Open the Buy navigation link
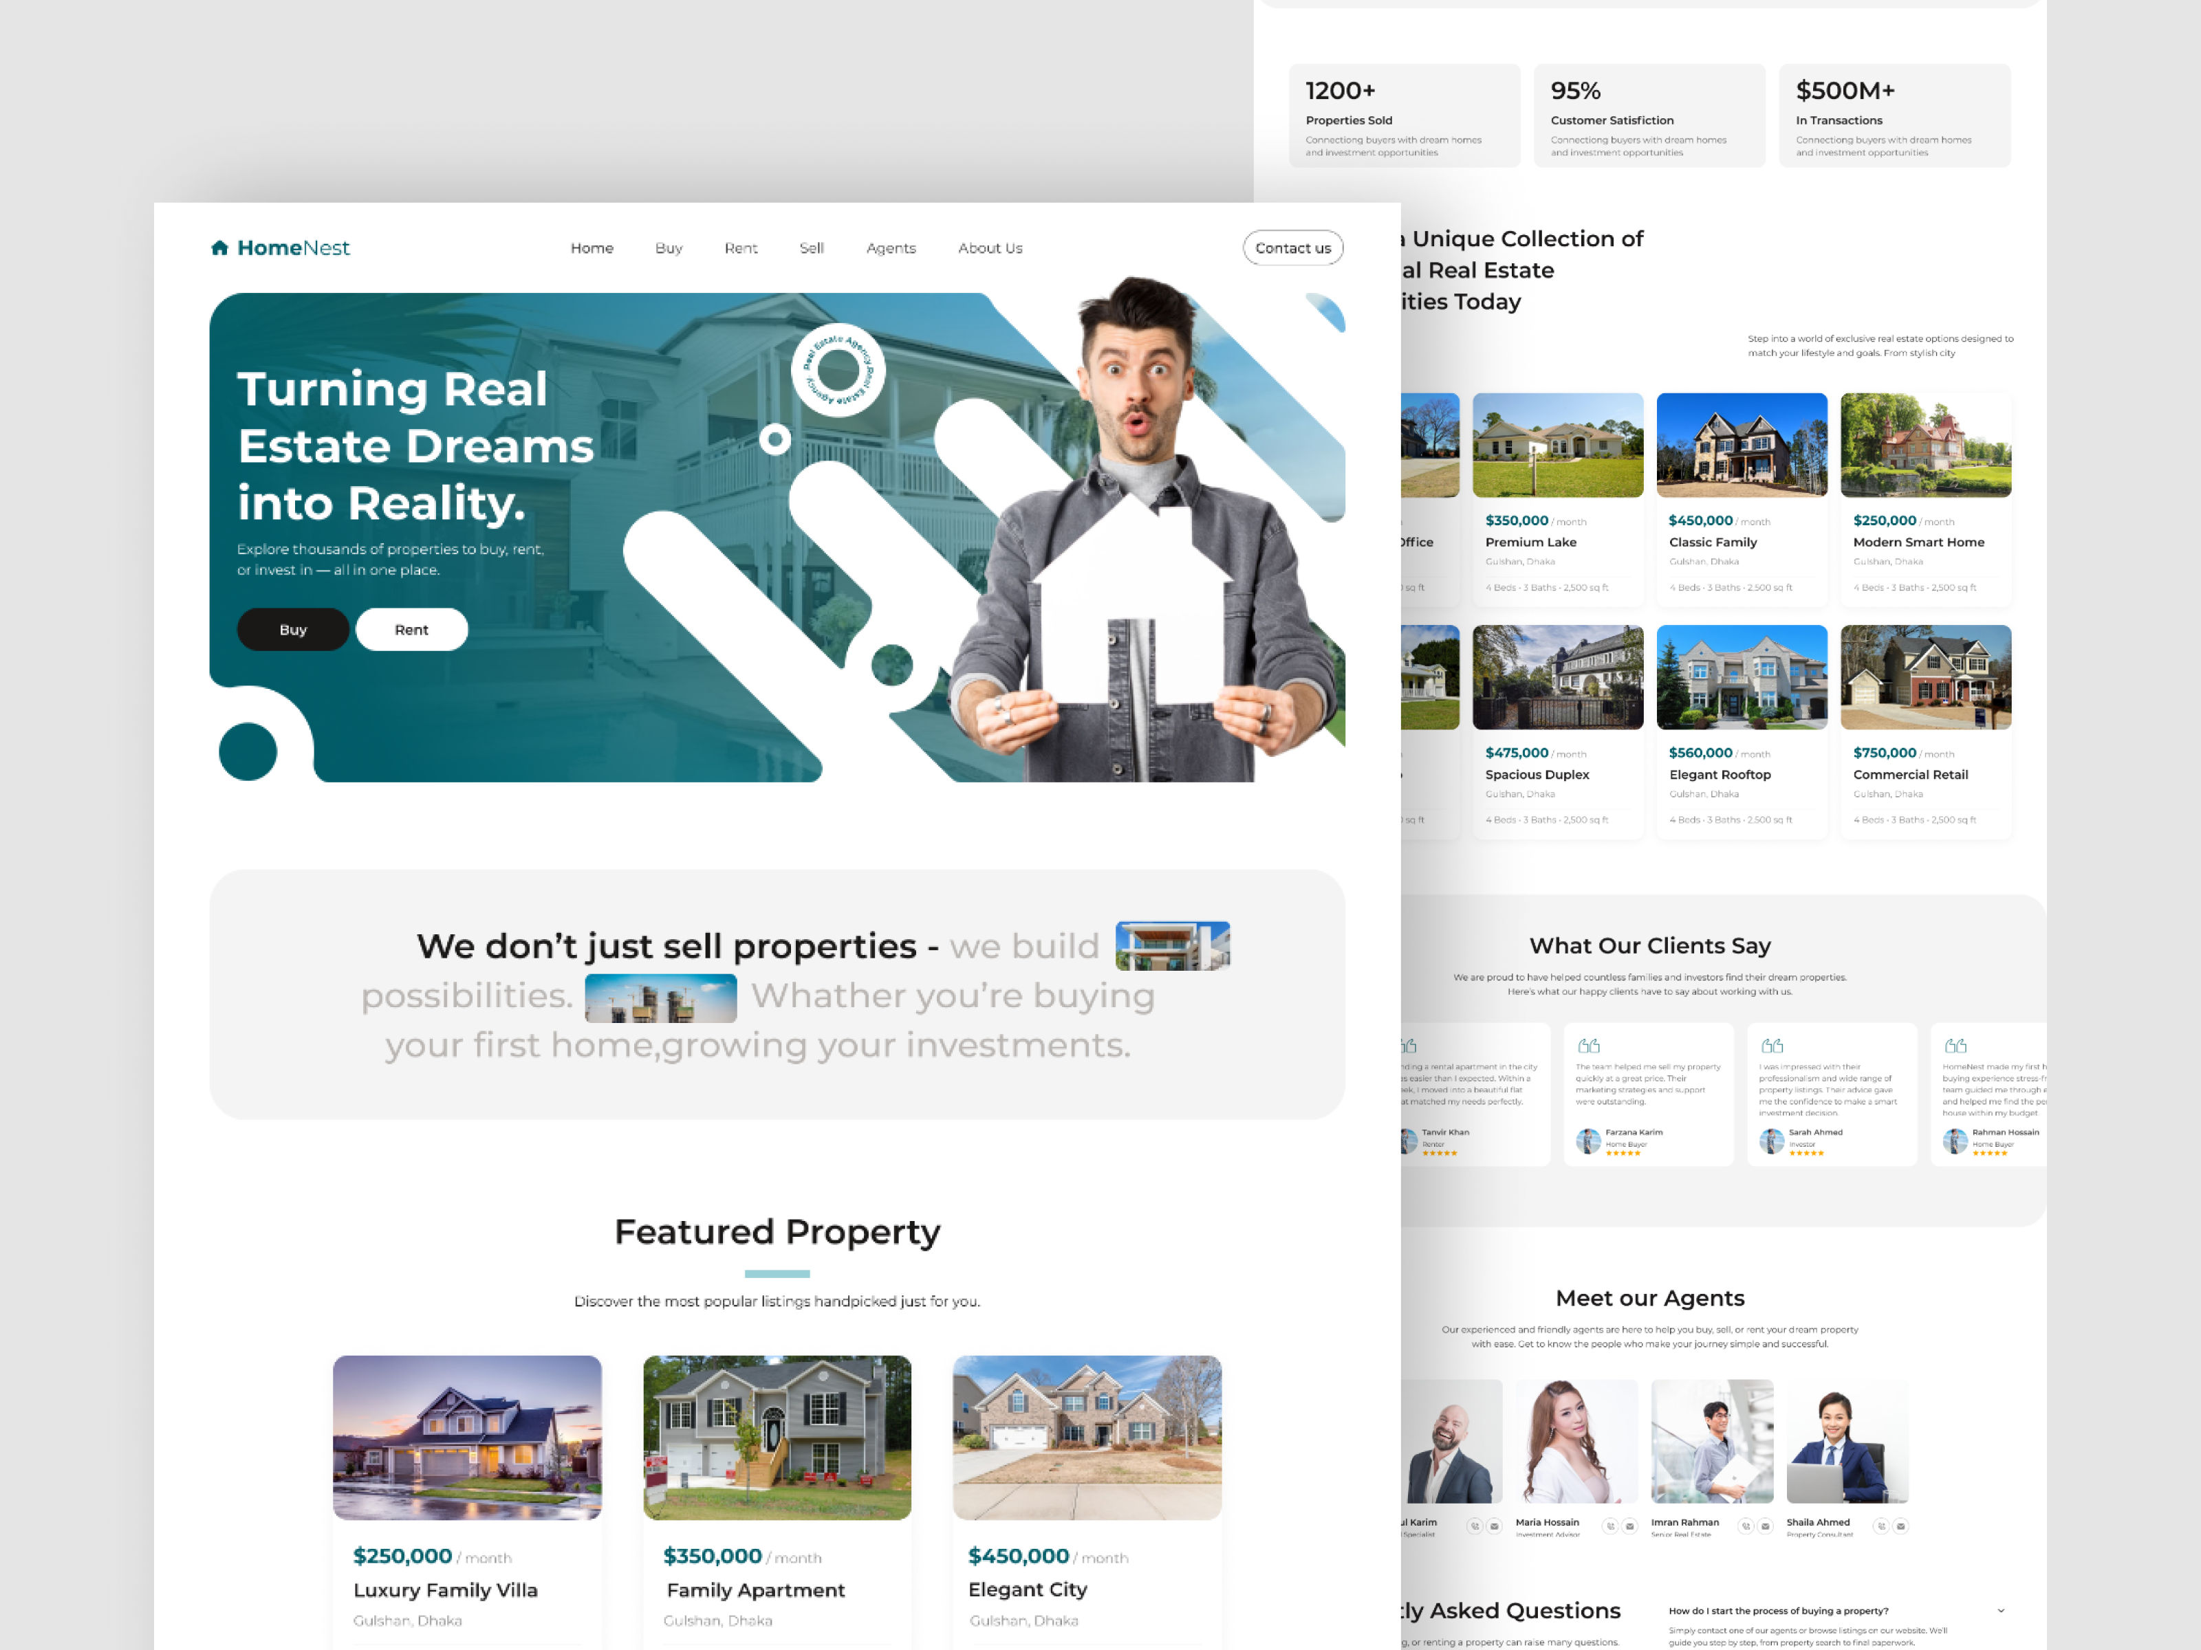The width and height of the screenshot is (2201, 1650). pos(669,247)
